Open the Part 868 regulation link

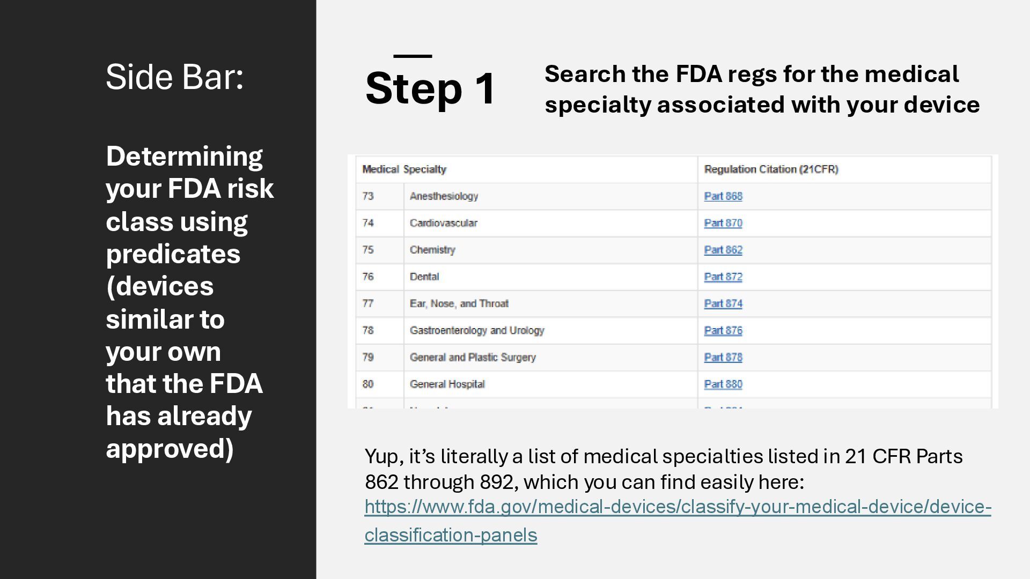tap(723, 196)
